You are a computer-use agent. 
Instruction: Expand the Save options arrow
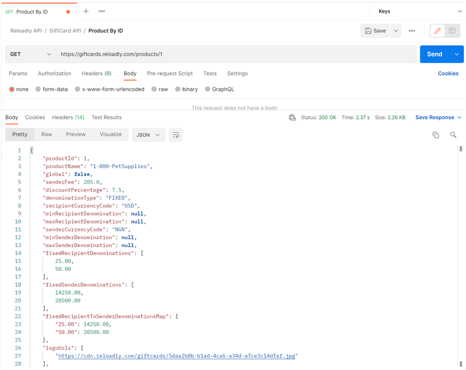pos(396,31)
